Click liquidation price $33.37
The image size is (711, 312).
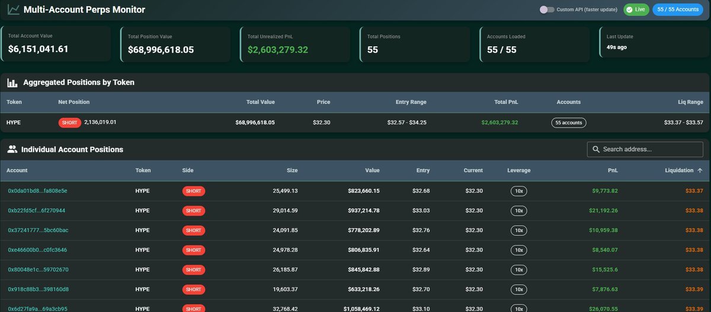point(694,191)
